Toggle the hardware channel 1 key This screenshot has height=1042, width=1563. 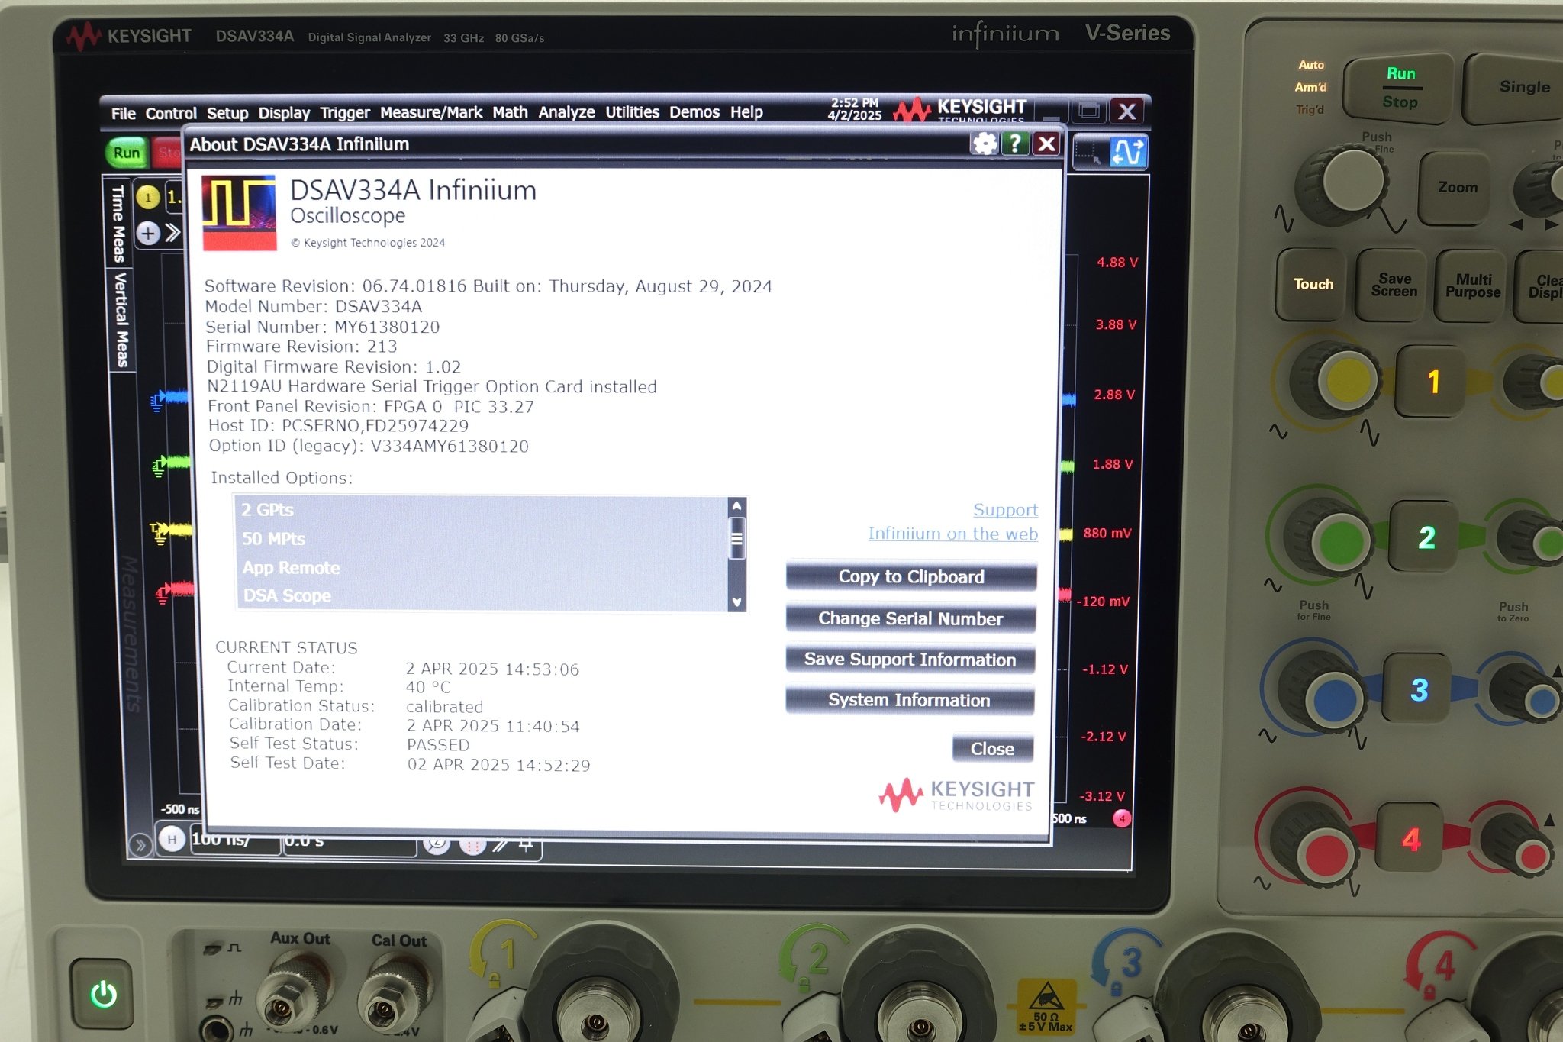click(x=1432, y=381)
